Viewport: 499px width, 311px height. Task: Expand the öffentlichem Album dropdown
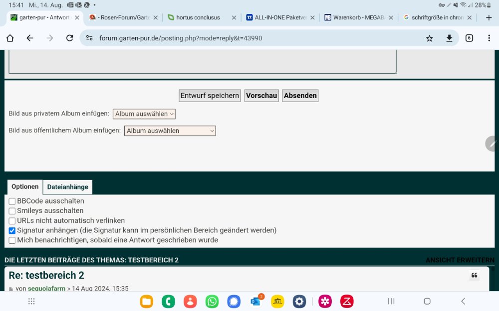[x=170, y=131]
